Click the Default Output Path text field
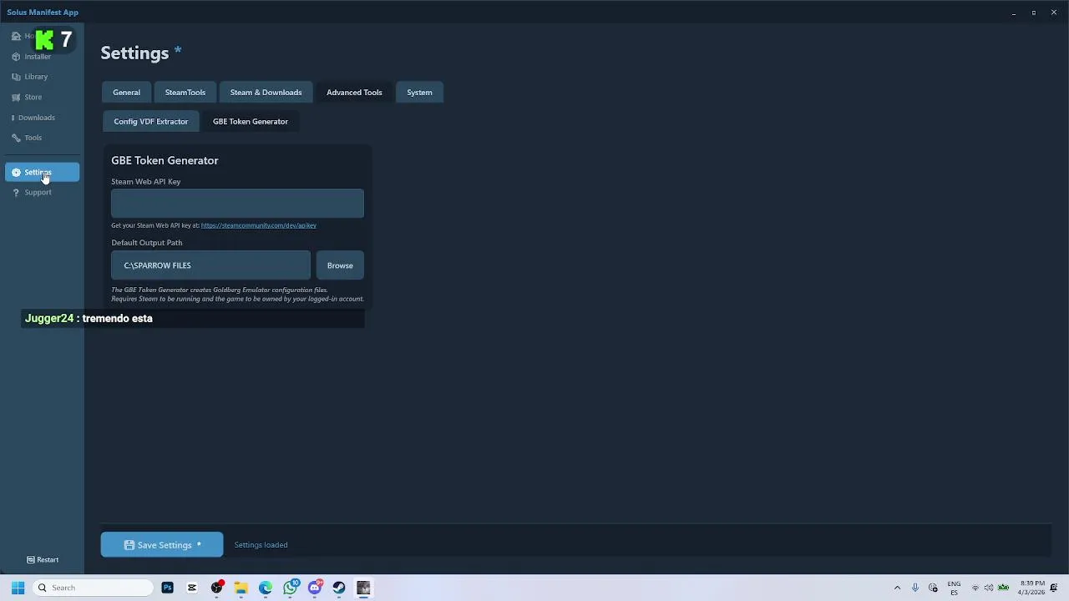1069x601 pixels. click(x=210, y=265)
